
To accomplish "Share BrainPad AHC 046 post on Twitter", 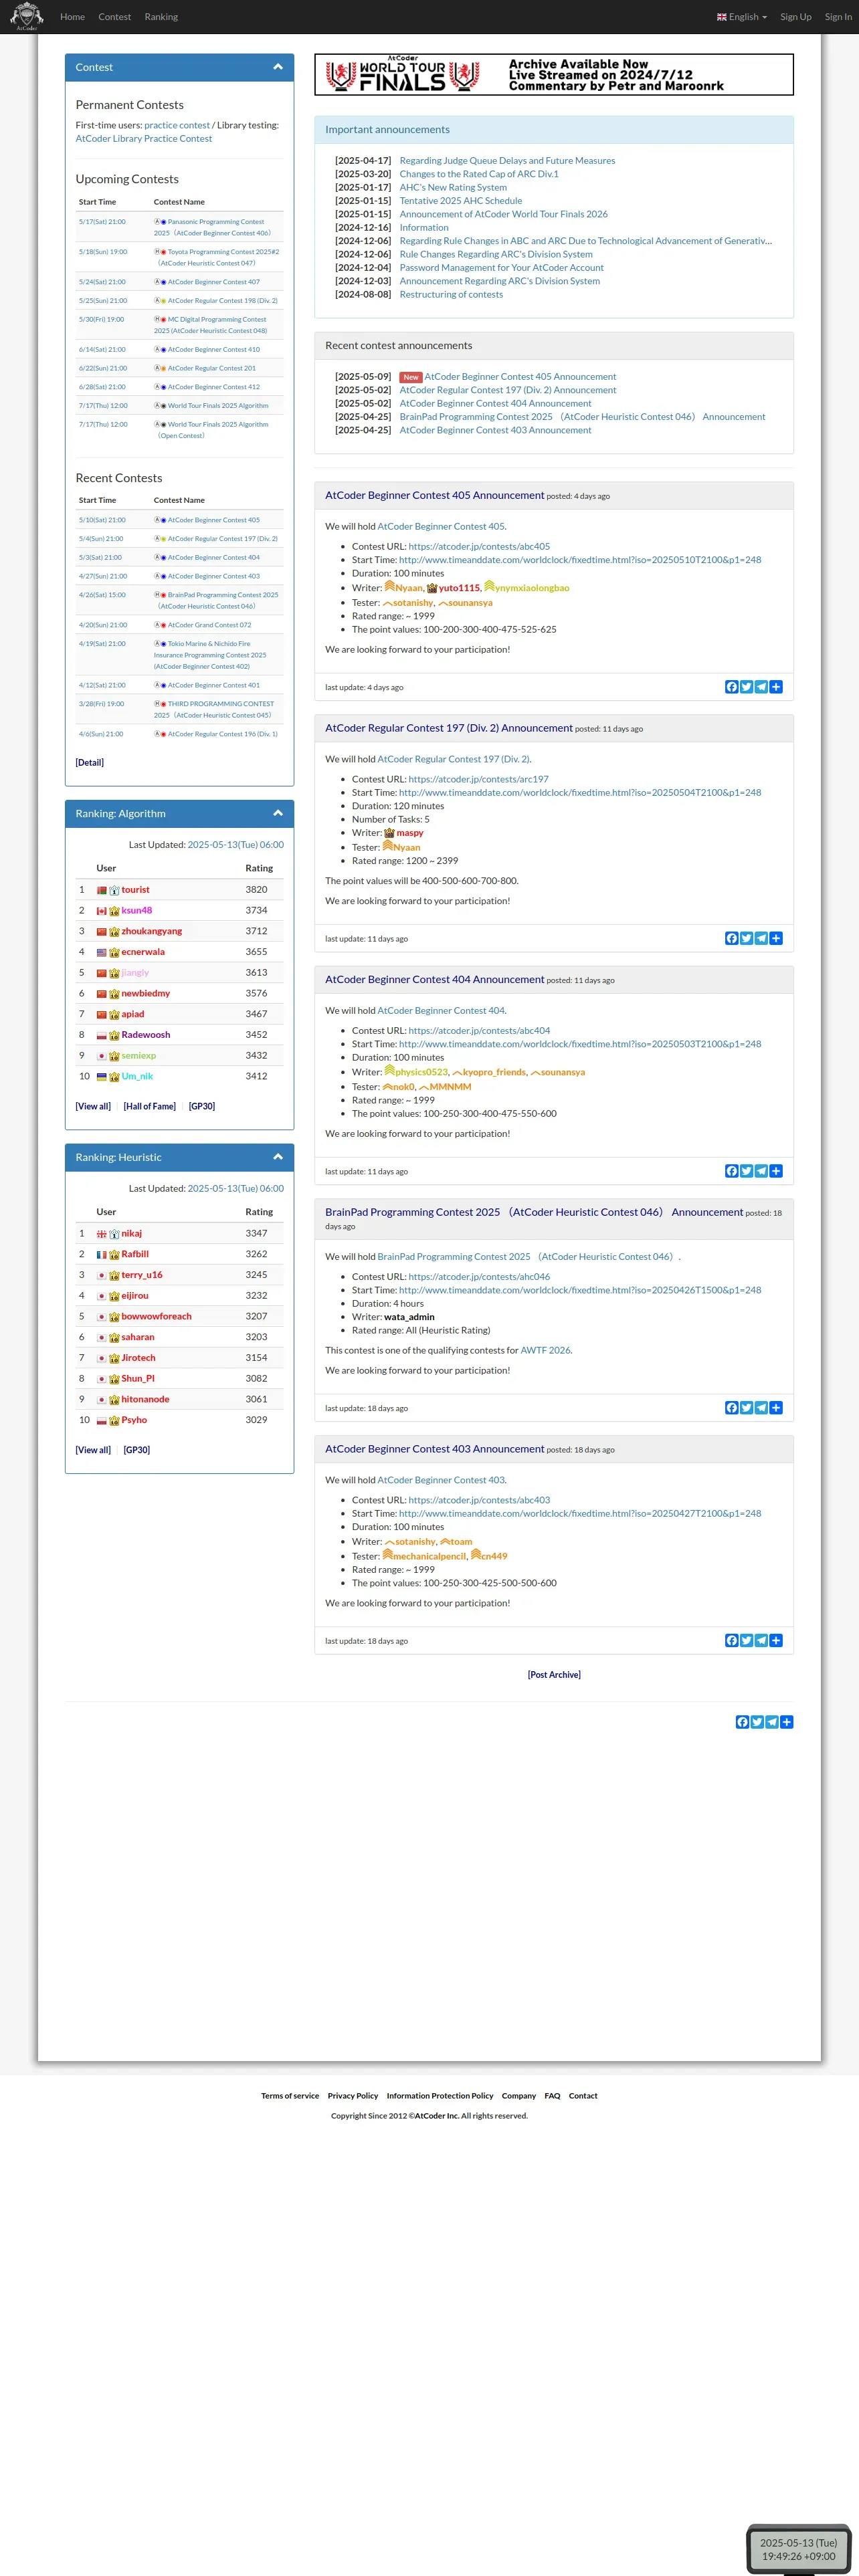I will click(x=746, y=1408).
